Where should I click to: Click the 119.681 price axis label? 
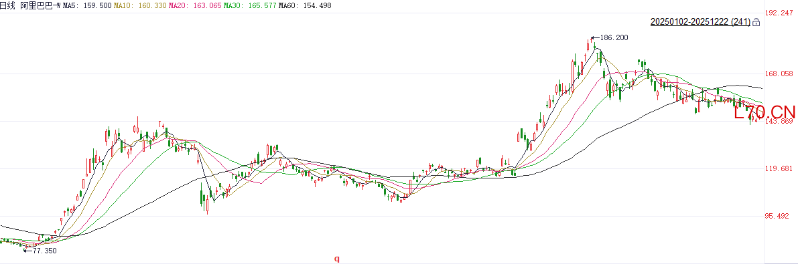pyautogui.click(x=779, y=168)
